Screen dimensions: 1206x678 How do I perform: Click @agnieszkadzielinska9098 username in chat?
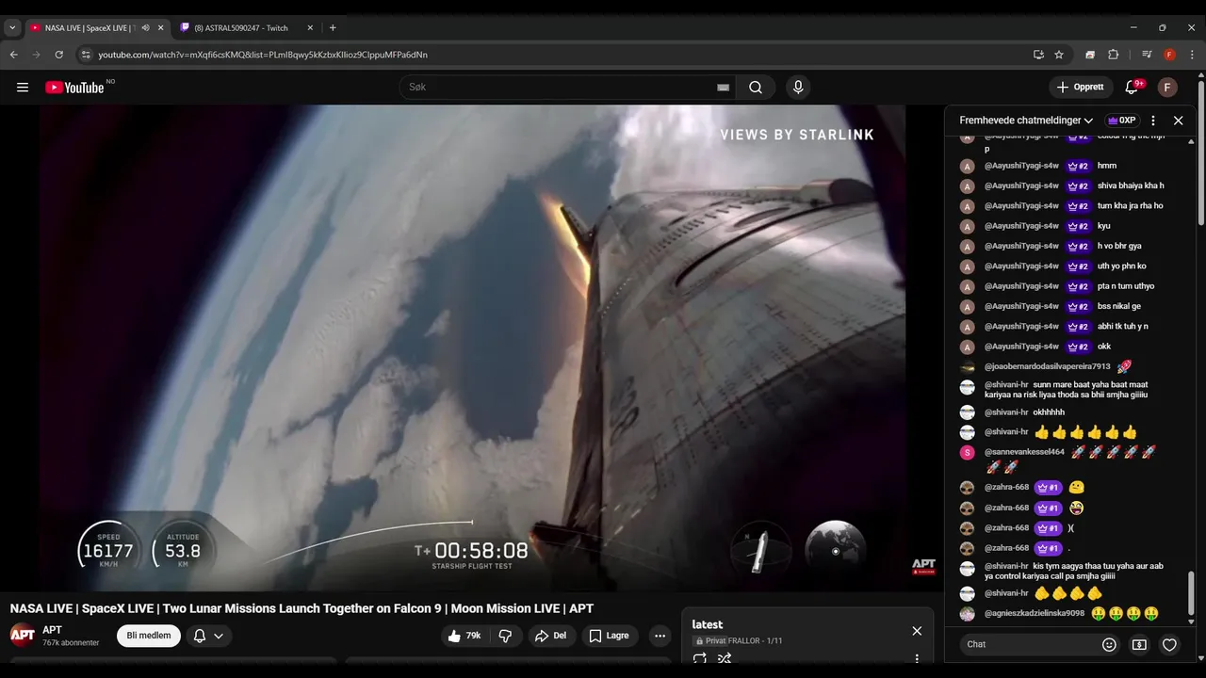1035,613
